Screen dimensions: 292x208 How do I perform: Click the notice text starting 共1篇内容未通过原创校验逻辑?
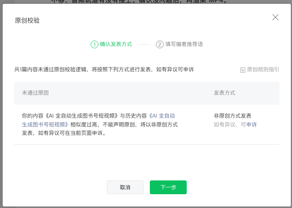(x=104, y=69)
